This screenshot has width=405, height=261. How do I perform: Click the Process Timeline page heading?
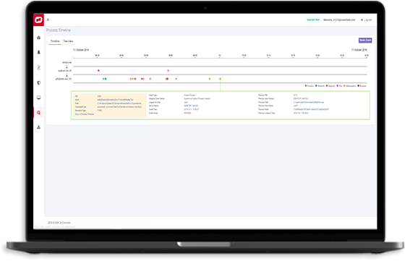pyautogui.click(x=59, y=30)
